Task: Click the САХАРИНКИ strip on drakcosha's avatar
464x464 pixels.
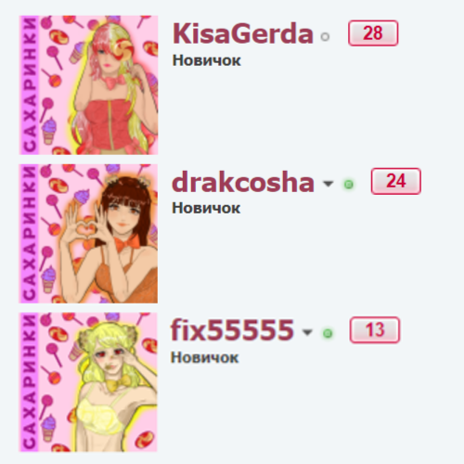Action: pos(30,234)
